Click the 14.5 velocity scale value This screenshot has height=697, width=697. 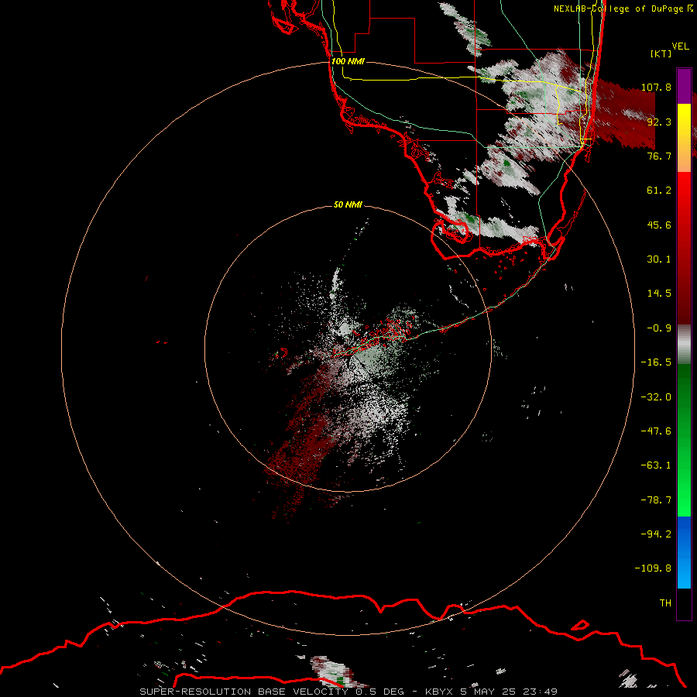(659, 294)
